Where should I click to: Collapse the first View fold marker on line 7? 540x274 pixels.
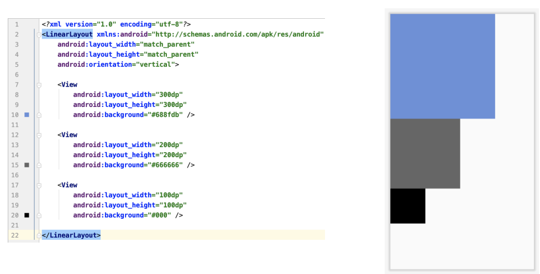(39, 85)
